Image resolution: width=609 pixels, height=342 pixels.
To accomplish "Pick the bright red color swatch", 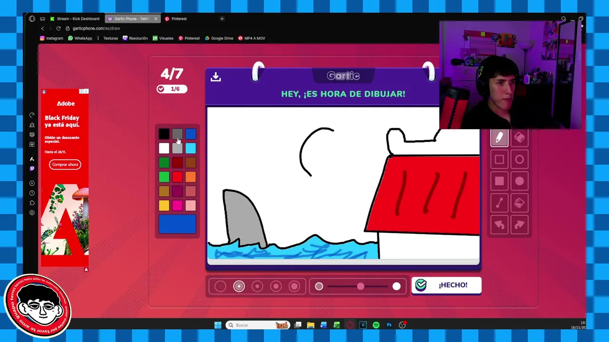I will (177, 177).
